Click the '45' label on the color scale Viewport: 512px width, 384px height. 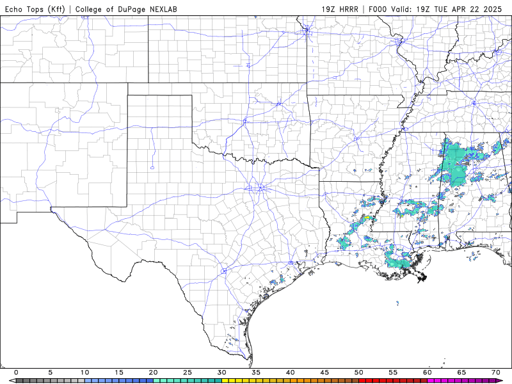324,372
